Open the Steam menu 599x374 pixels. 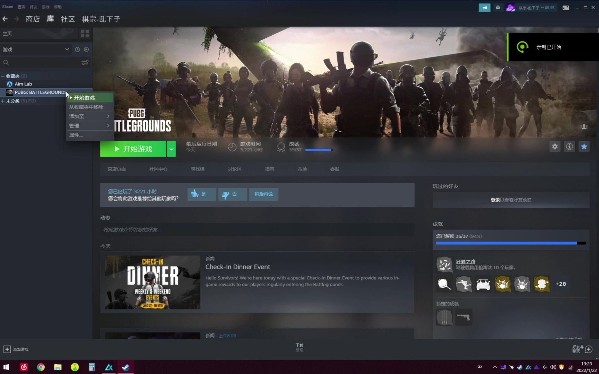[x=8, y=7]
